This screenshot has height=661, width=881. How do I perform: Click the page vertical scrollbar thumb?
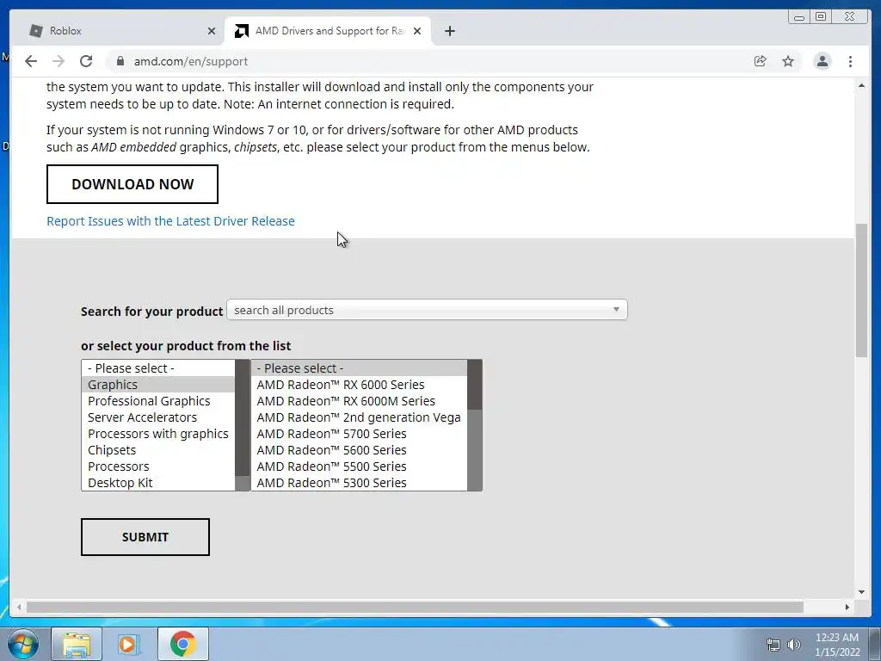pos(861,289)
